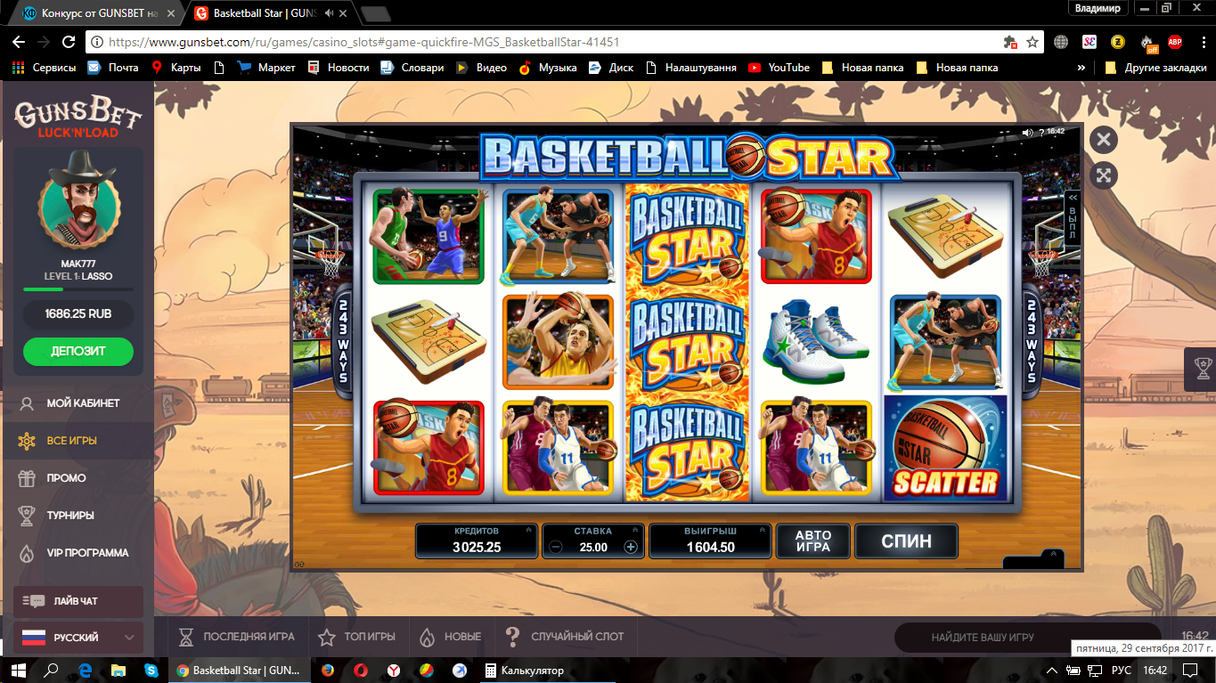
Task: Open ПОСЛЕДНЯЯ ИГРА hourglass filter
Action: pos(236,637)
